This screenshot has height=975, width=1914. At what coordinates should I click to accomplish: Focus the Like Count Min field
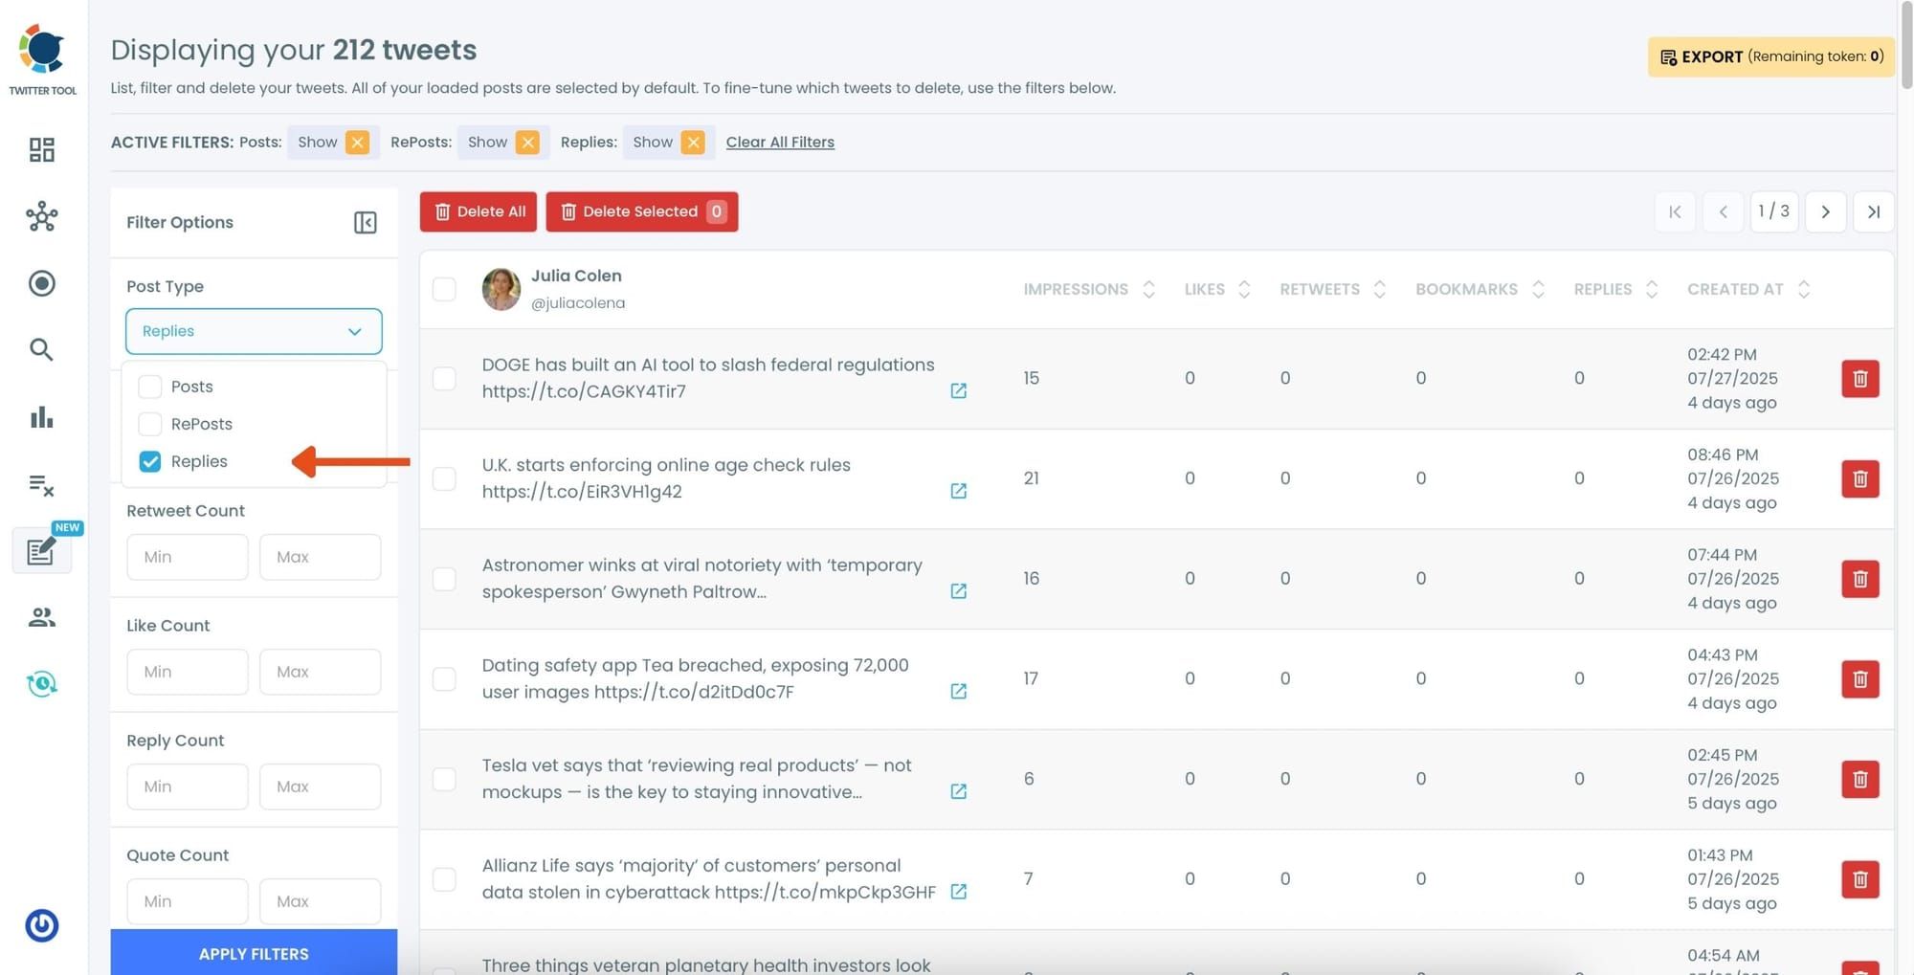coord(188,672)
